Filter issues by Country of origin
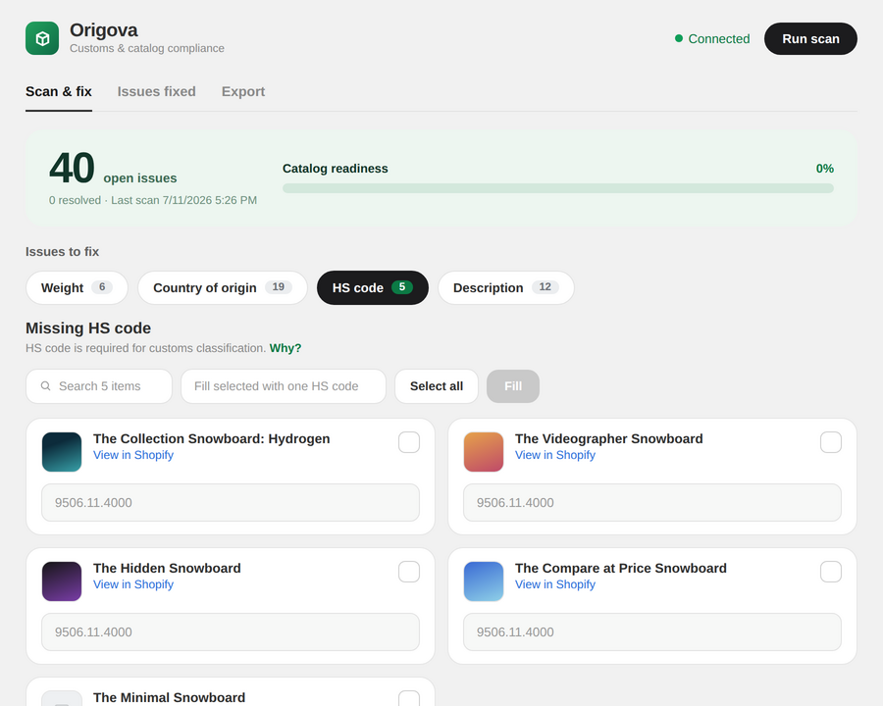 (223, 287)
